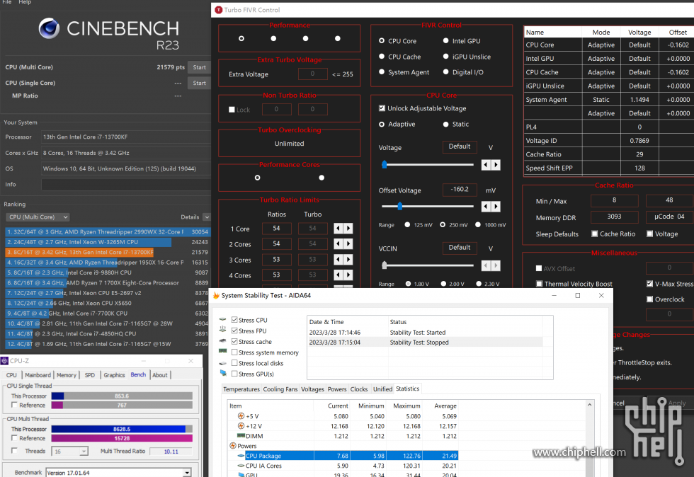Click the Powers category lightning icon
Screen dimensions: 694x477
click(233, 446)
